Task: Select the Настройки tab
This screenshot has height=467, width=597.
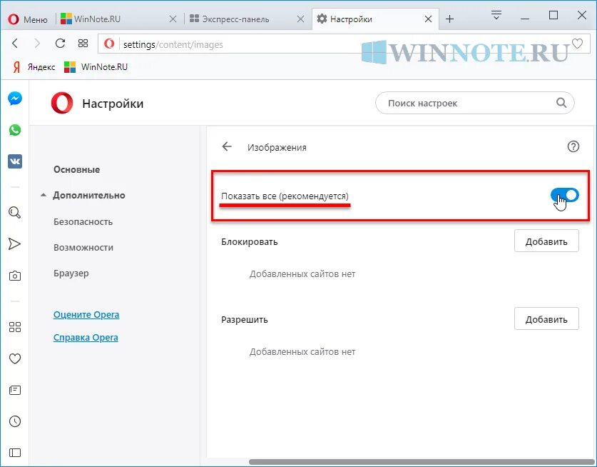Action: pyautogui.click(x=374, y=19)
